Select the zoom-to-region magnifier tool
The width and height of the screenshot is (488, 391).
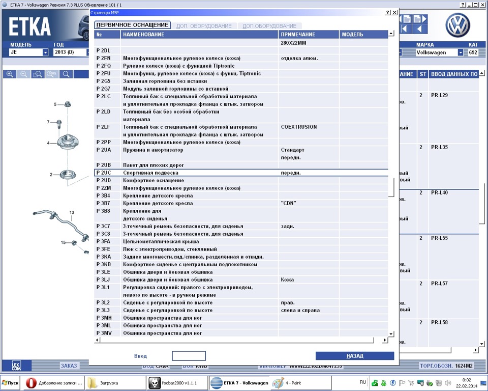click(x=38, y=74)
